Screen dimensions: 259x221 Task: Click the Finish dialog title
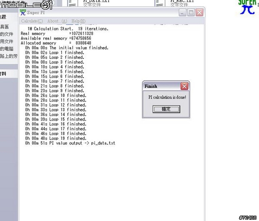tap(151, 86)
